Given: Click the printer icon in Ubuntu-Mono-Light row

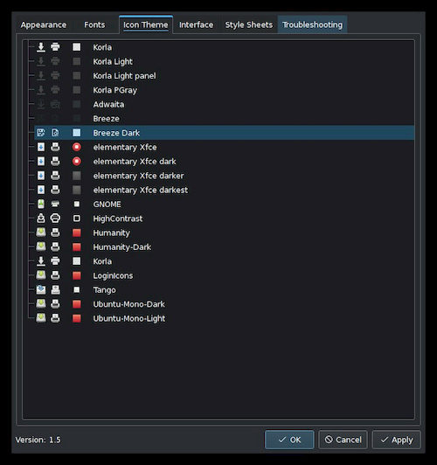Looking at the screenshot, I should pos(55,318).
